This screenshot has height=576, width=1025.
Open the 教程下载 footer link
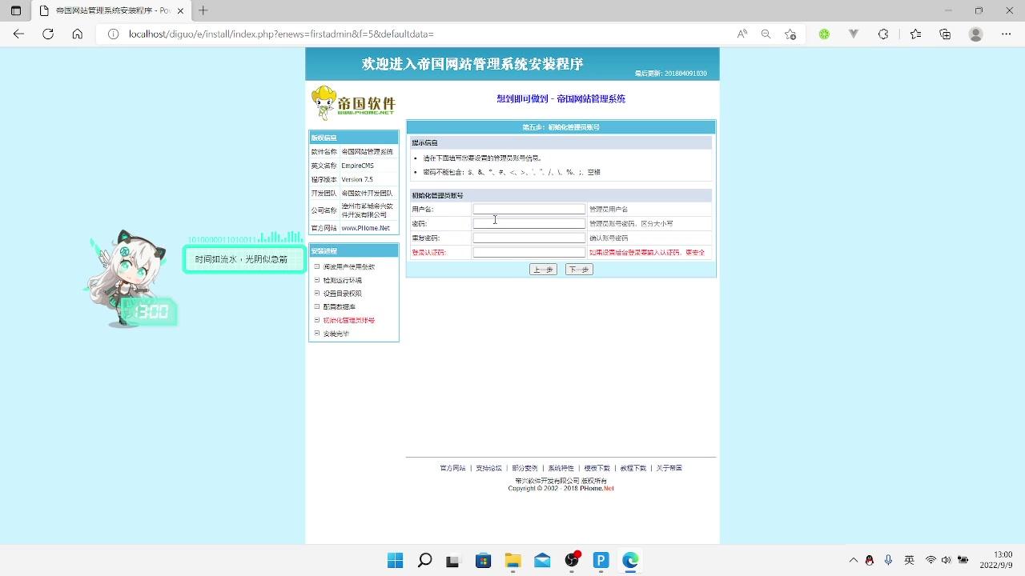pos(633,468)
